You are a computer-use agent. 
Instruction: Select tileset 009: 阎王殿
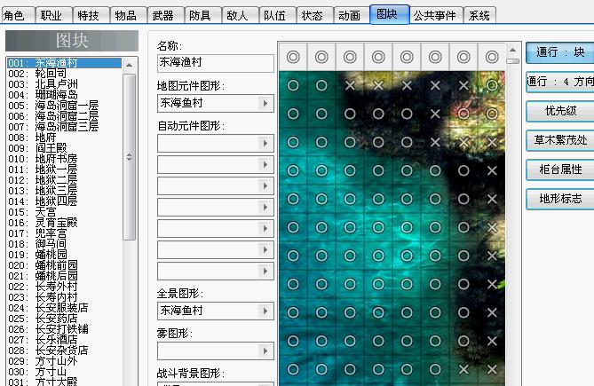64,148
